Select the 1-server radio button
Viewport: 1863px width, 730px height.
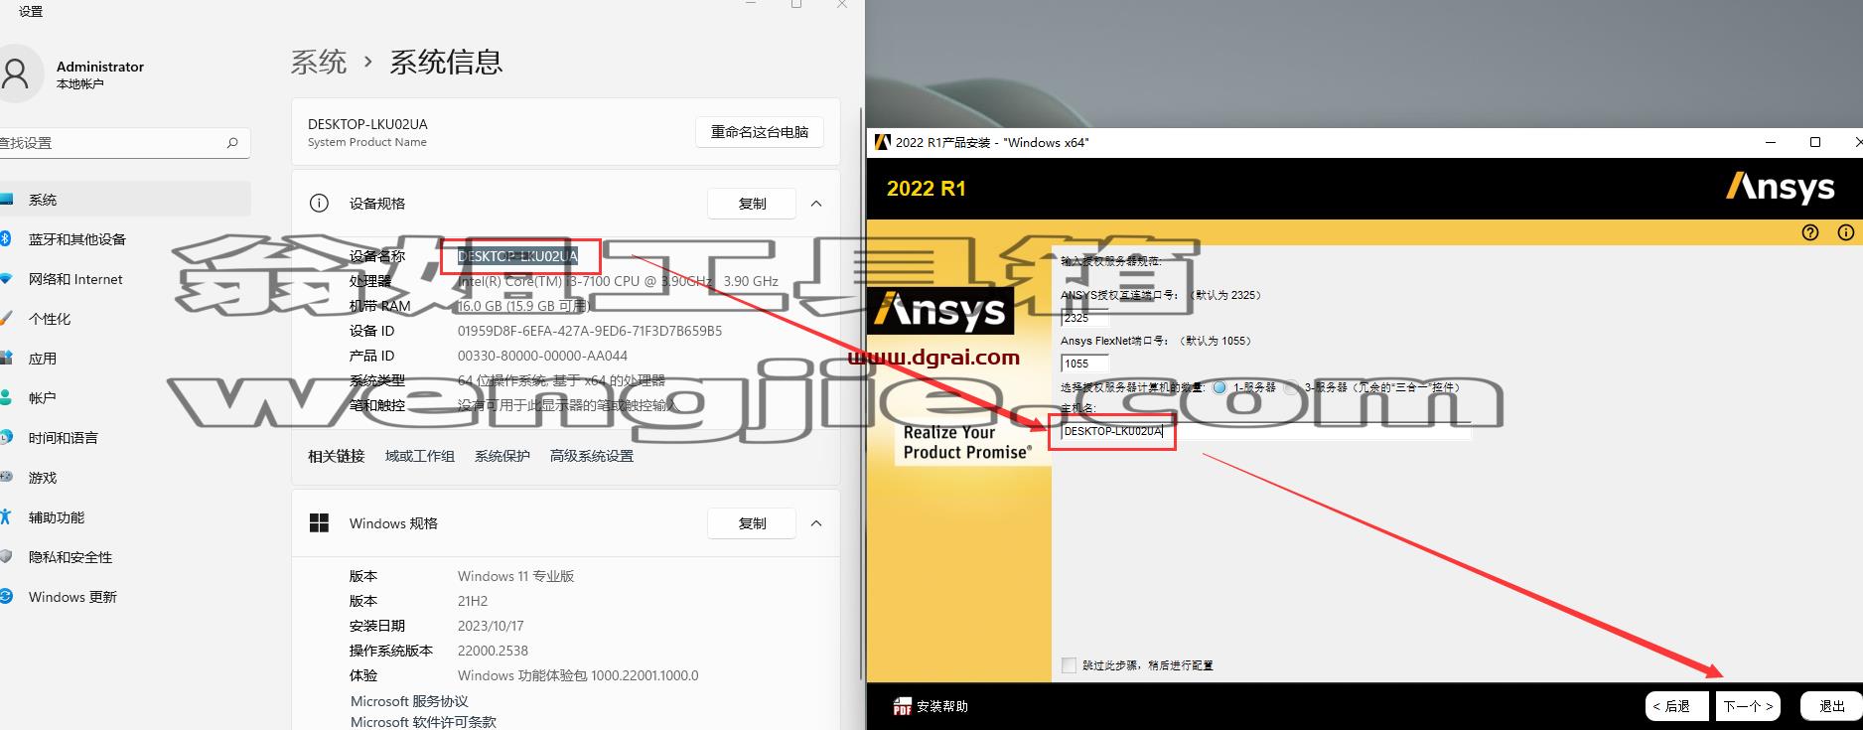click(x=1219, y=387)
